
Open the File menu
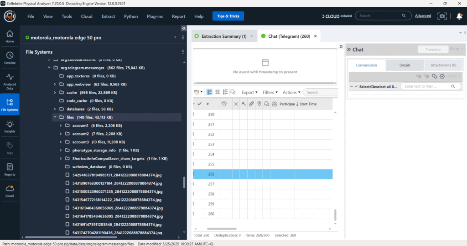pos(31,16)
